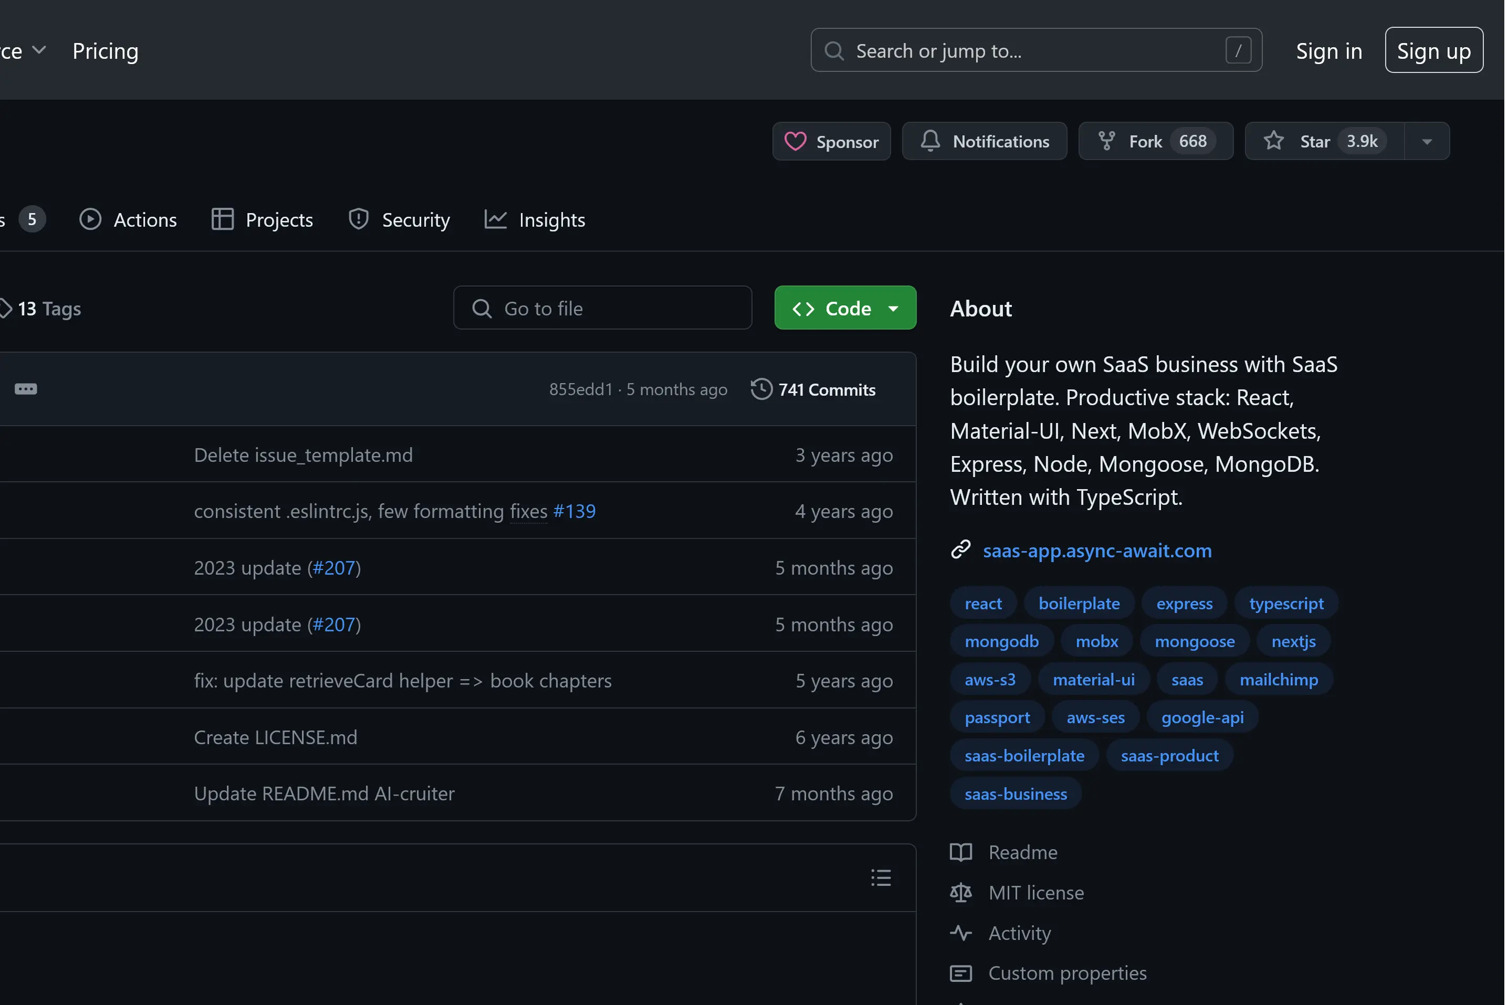Click the 3.9k star count badge
Screen dimensions: 1508x1005
[1361, 141]
